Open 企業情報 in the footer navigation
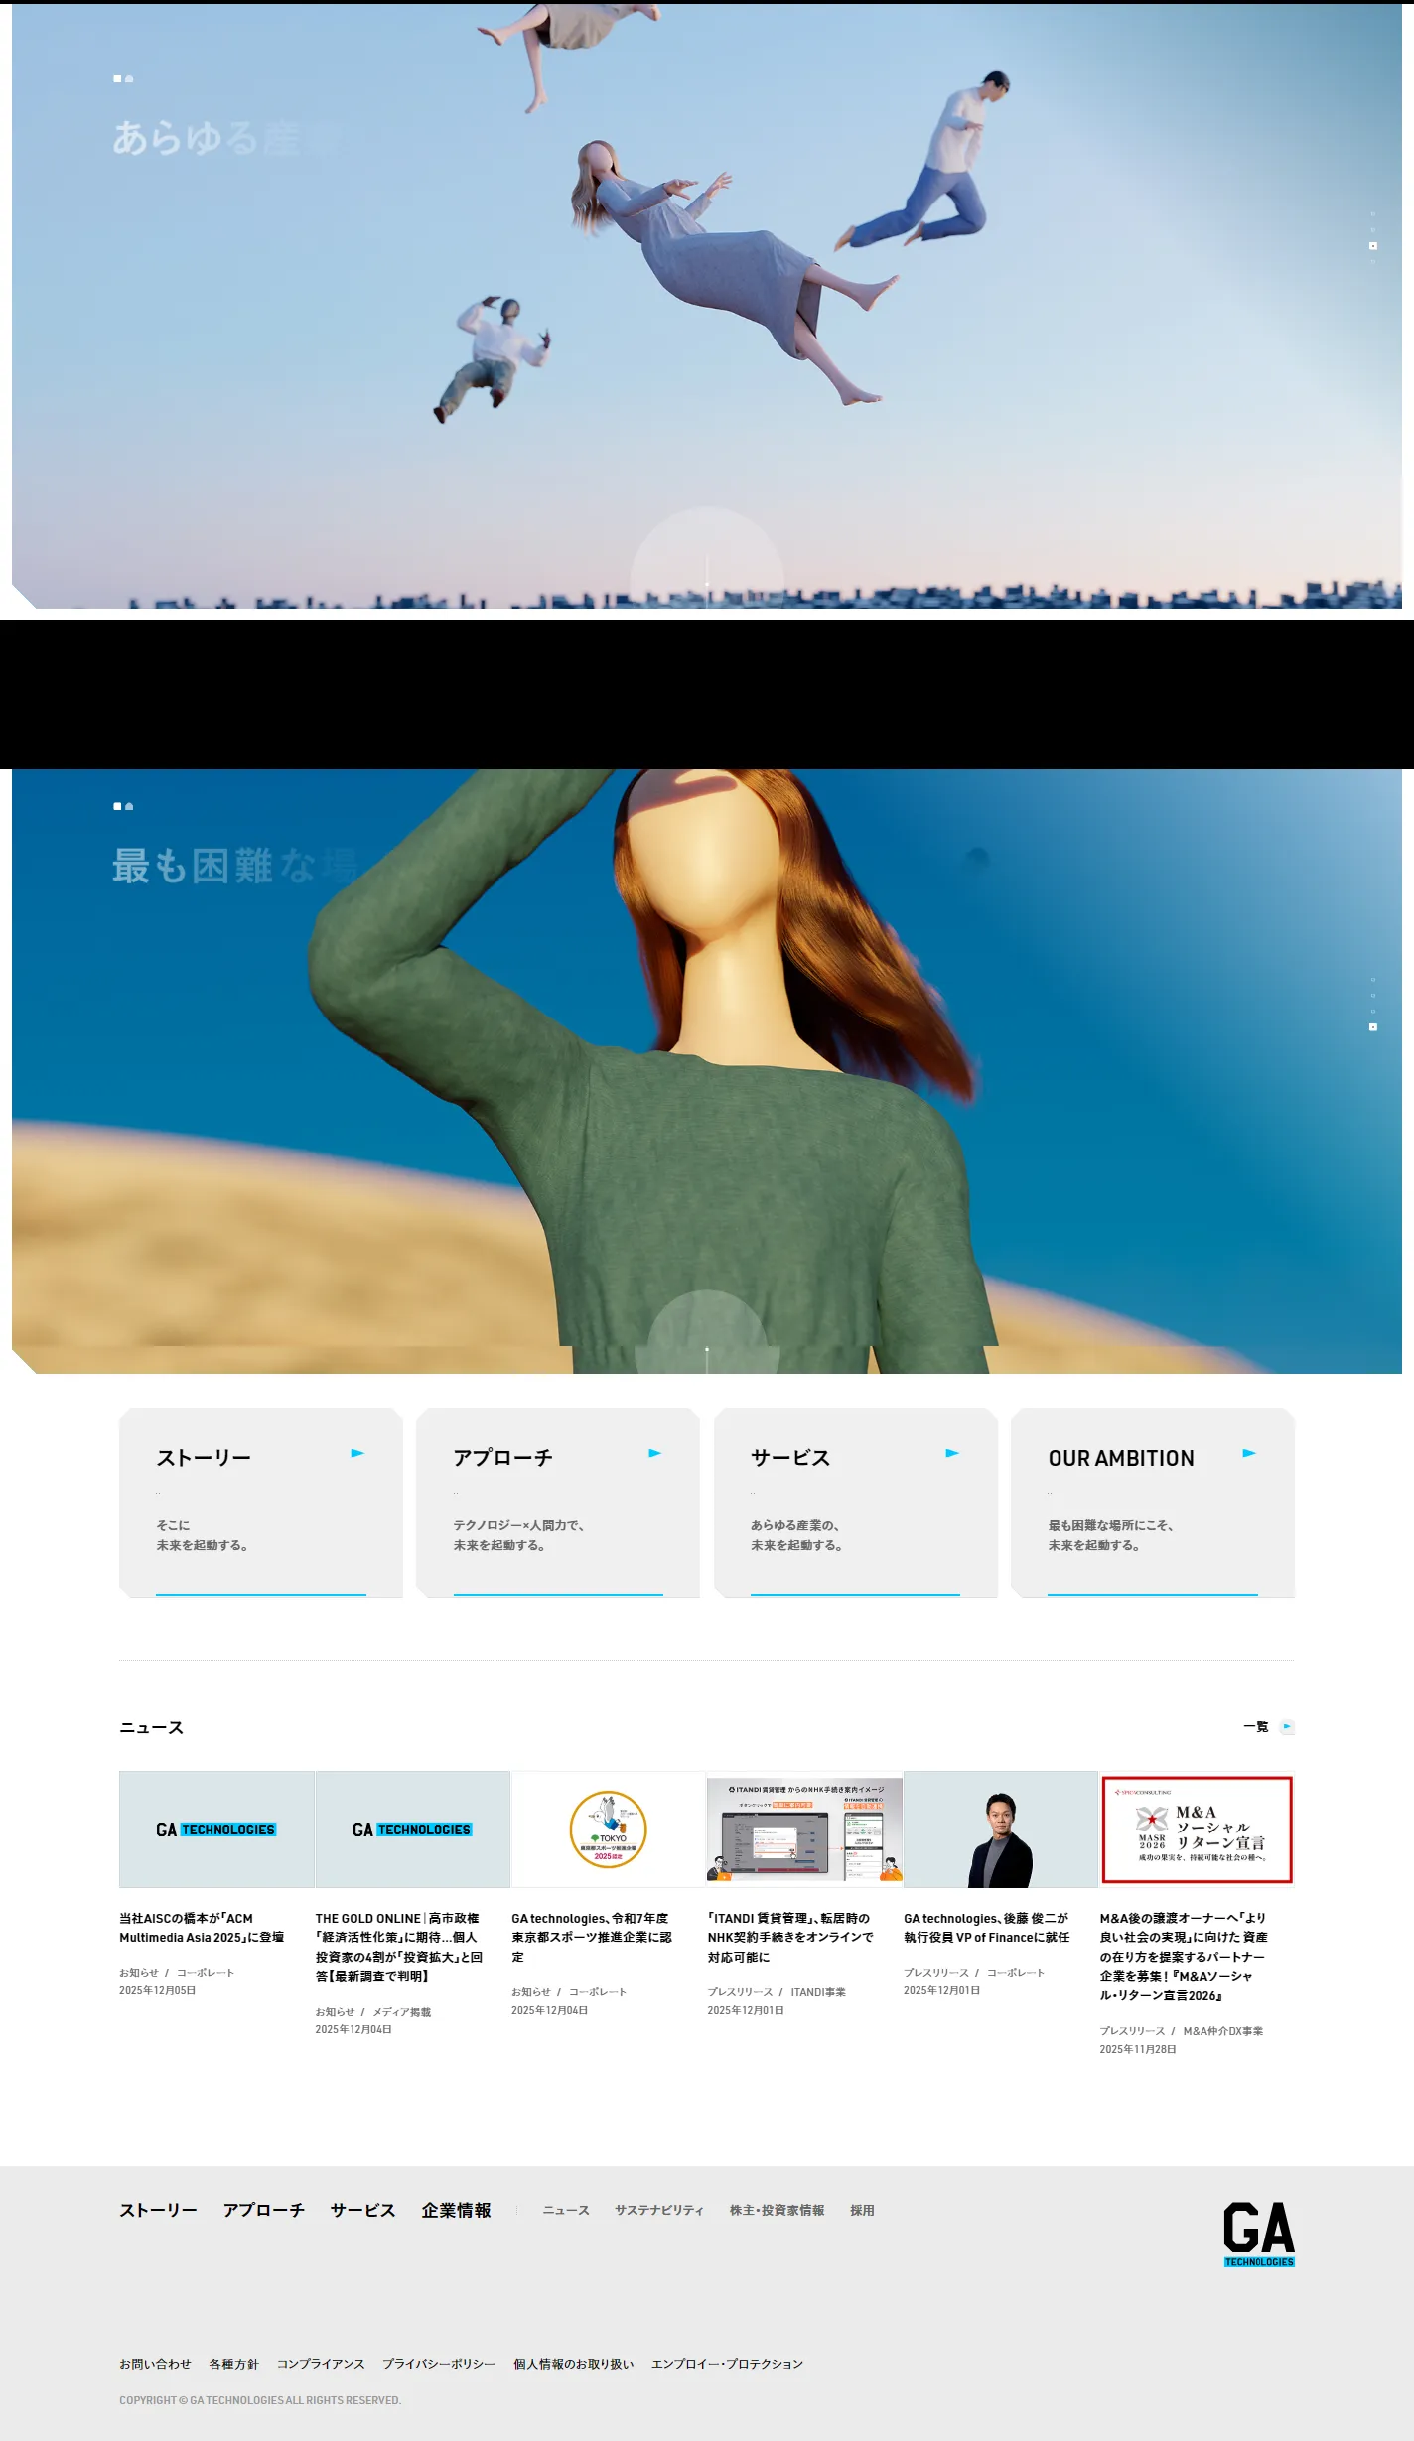 (456, 2210)
